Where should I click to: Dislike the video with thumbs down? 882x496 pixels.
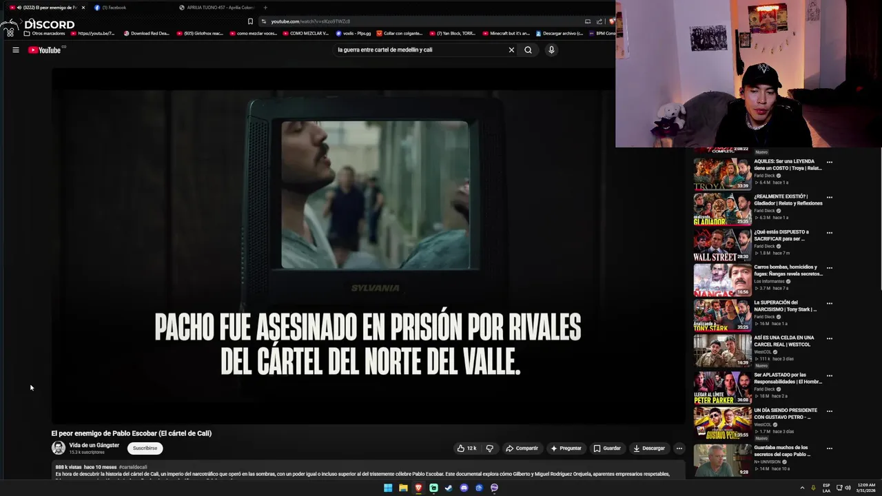pyautogui.click(x=489, y=448)
